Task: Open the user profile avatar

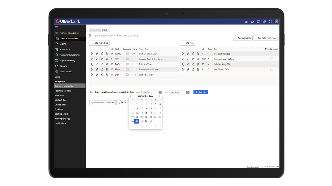Action: [276, 21]
